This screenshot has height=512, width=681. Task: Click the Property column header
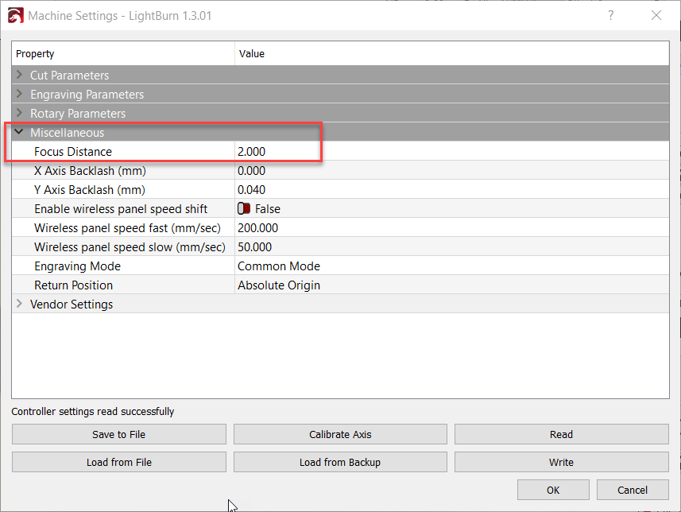123,53
